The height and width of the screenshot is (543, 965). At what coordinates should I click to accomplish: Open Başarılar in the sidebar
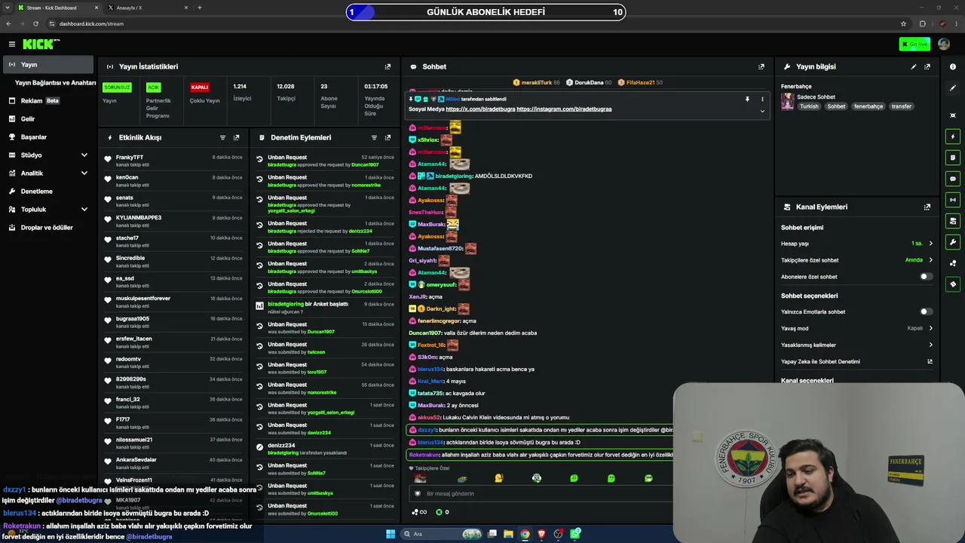point(47,137)
